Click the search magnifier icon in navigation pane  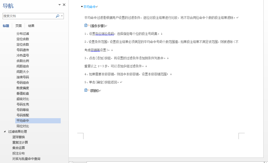57,16
